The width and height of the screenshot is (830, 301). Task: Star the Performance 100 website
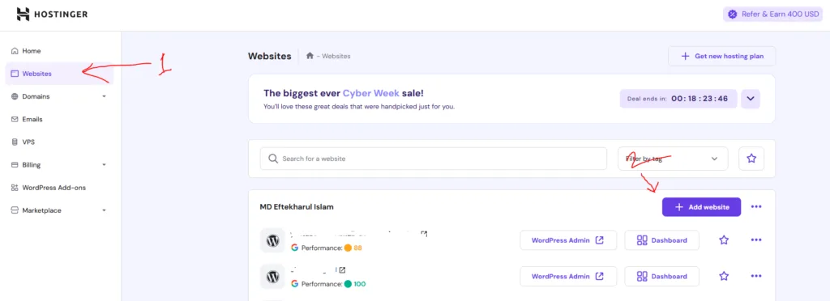(724, 276)
